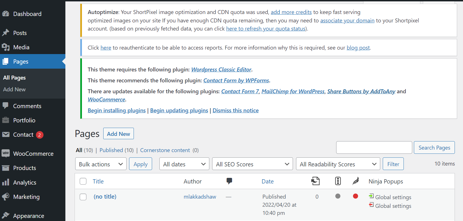Click author mlakkadshaw link
This screenshot has width=463, height=221.
point(200,197)
